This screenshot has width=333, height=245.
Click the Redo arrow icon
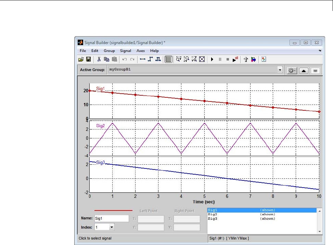[132, 59]
